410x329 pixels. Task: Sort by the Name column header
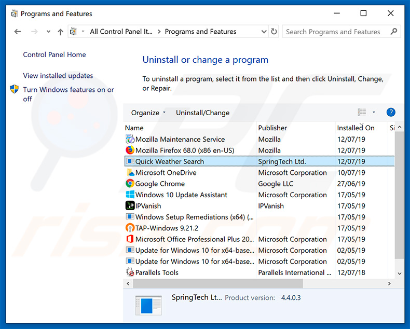tap(190, 128)
